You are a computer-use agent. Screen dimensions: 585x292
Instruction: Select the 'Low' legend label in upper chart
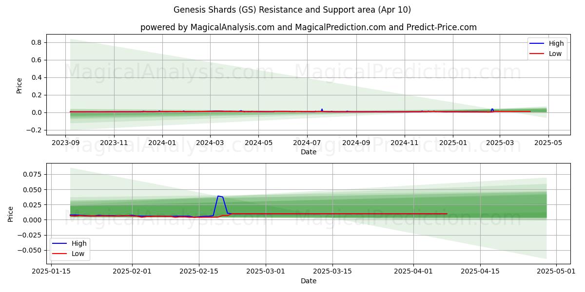pyautogui.click(x=555, y=54)
